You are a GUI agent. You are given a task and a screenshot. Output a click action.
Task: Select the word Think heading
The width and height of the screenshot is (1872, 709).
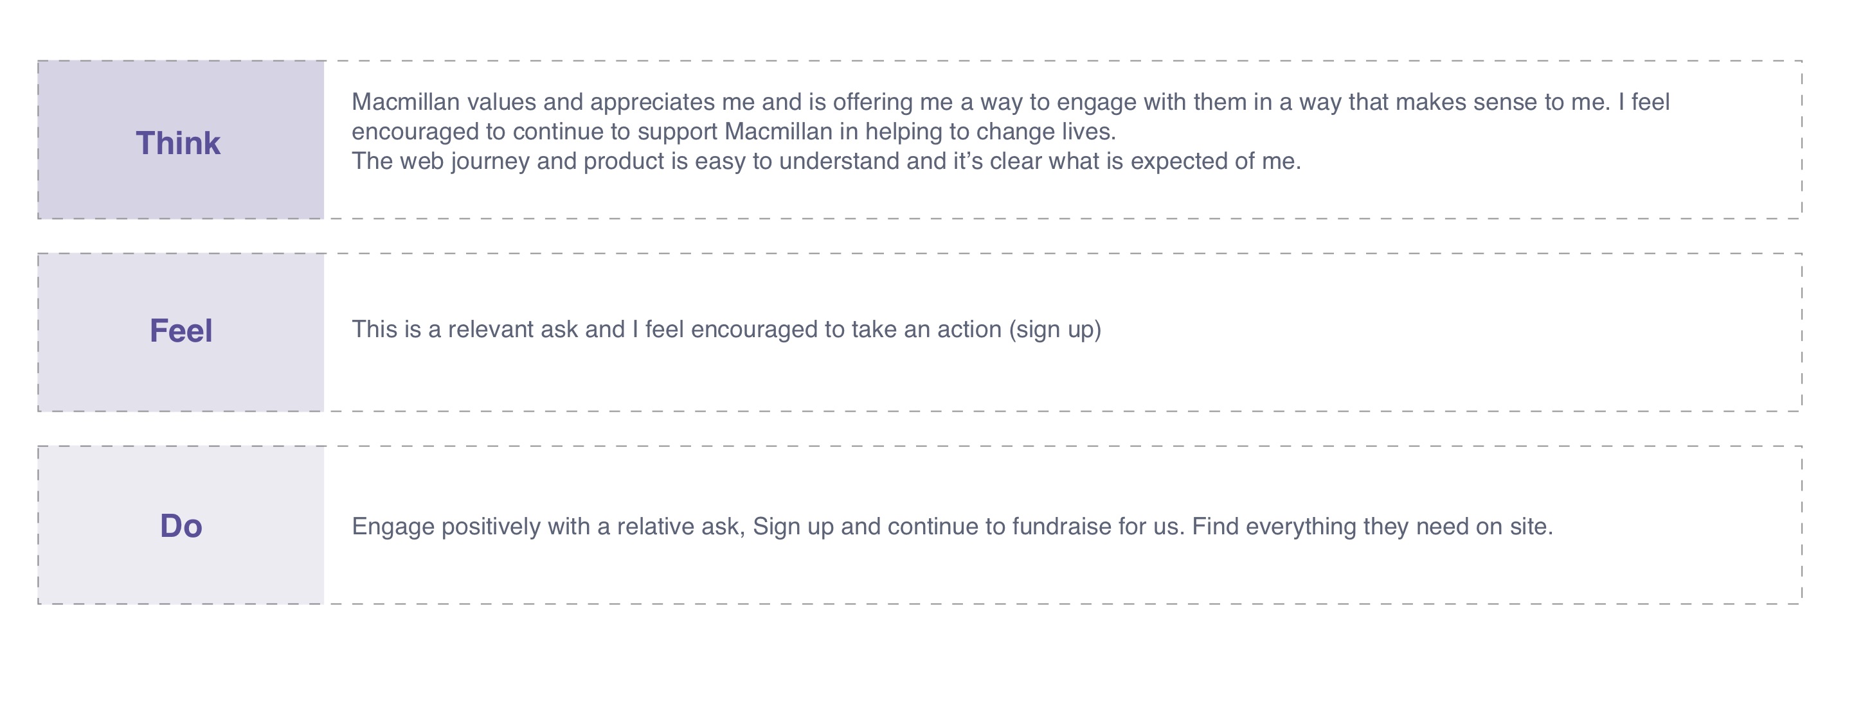pos(178,143)
